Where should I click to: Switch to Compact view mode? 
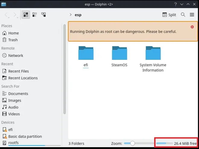click(34, 15)
